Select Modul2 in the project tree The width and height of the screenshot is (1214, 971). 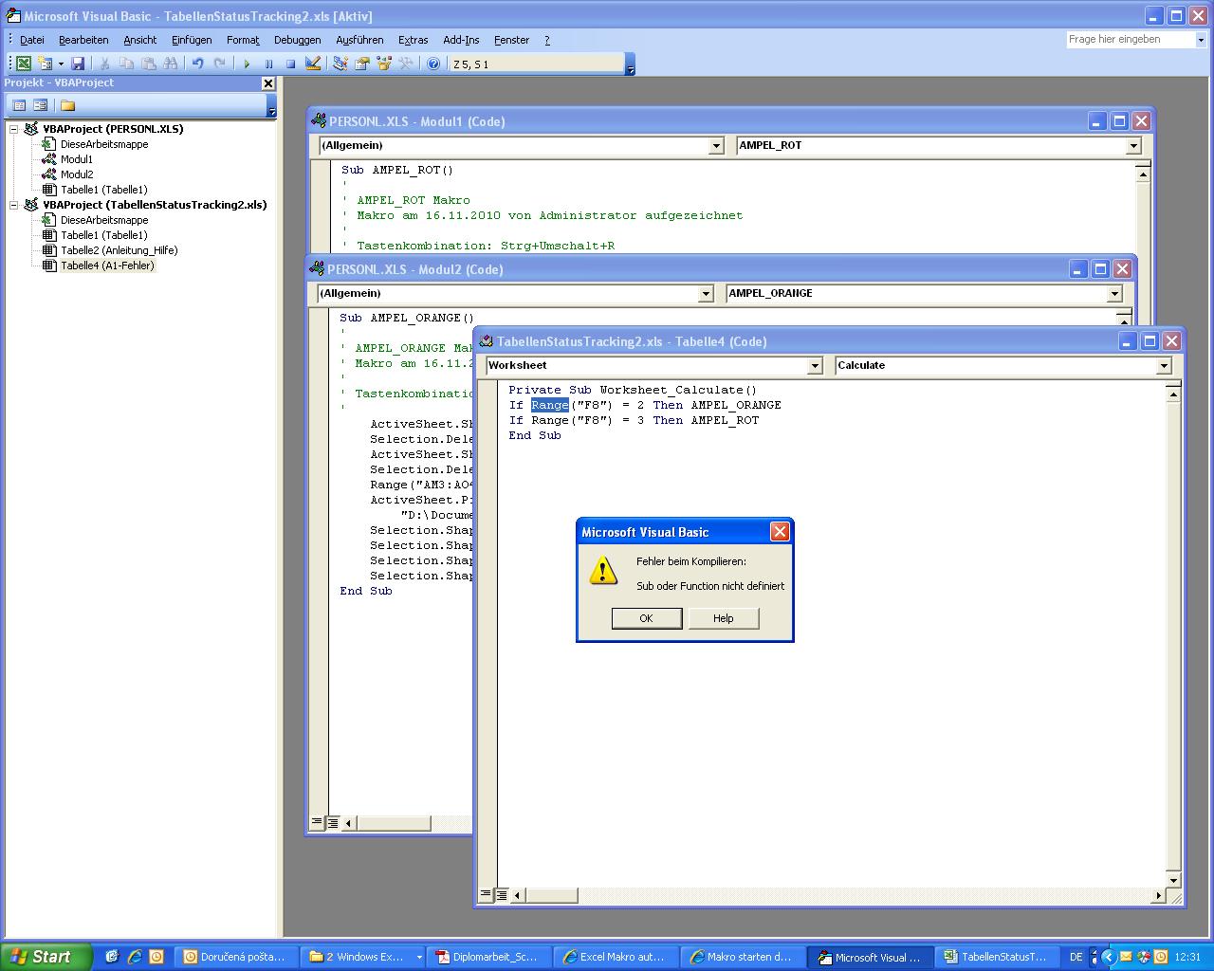pos(76,174)
